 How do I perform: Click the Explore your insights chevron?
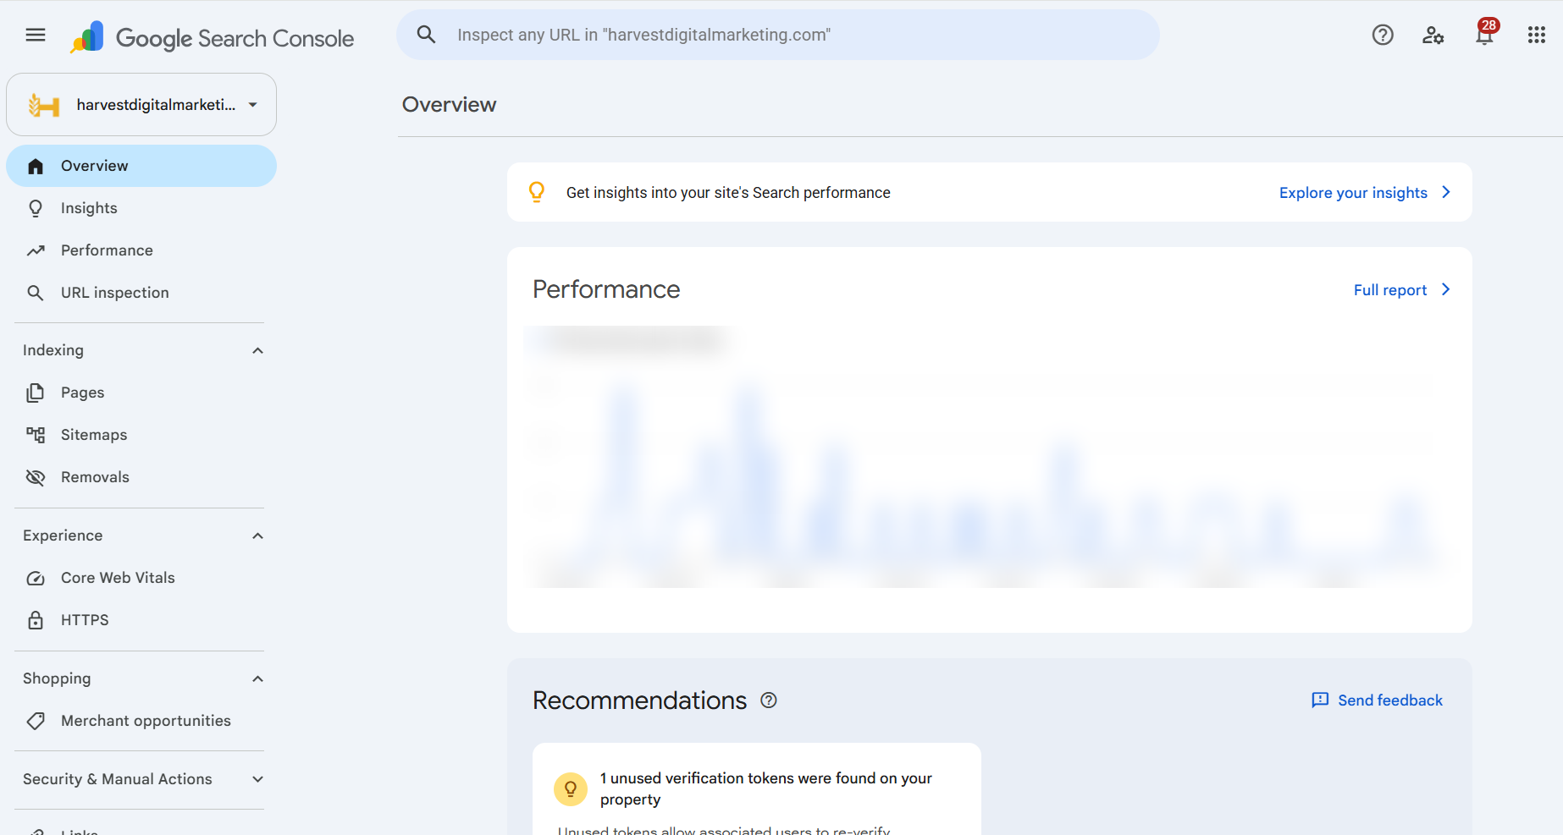click(x=1446, y=192)
